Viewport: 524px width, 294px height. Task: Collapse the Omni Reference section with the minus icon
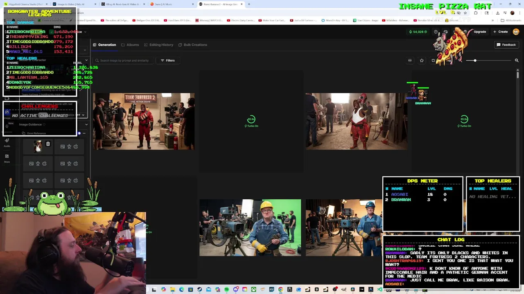tap(84, 133)
